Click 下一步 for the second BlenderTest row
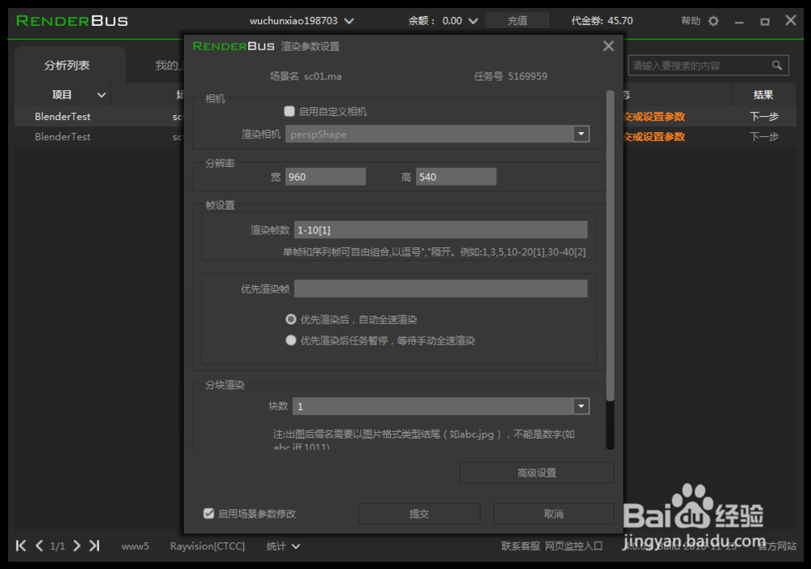This screenshot has height=569, width=811. point(764,136)
